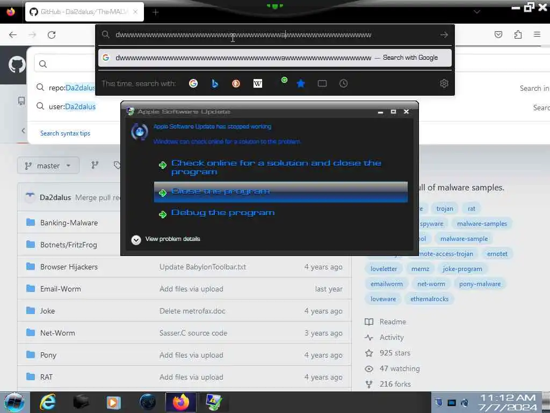Open the Readme link
550x413 pixels.
(x=385, y=322)
